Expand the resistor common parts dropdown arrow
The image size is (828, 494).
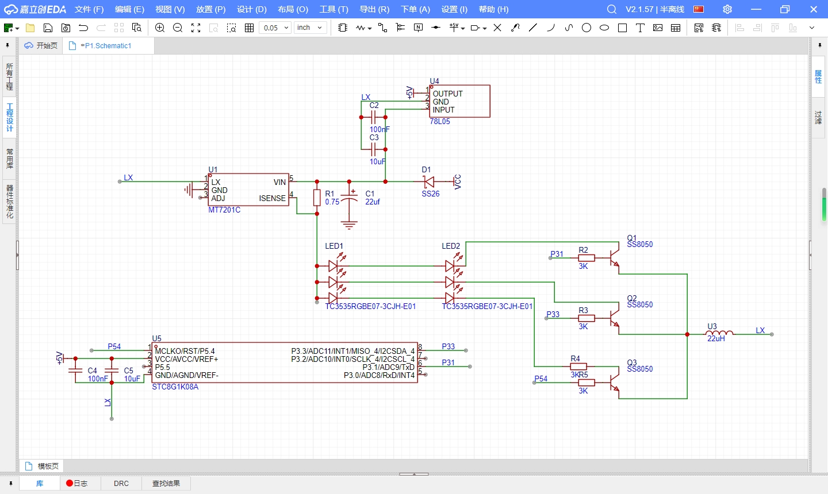coord(370,28)
